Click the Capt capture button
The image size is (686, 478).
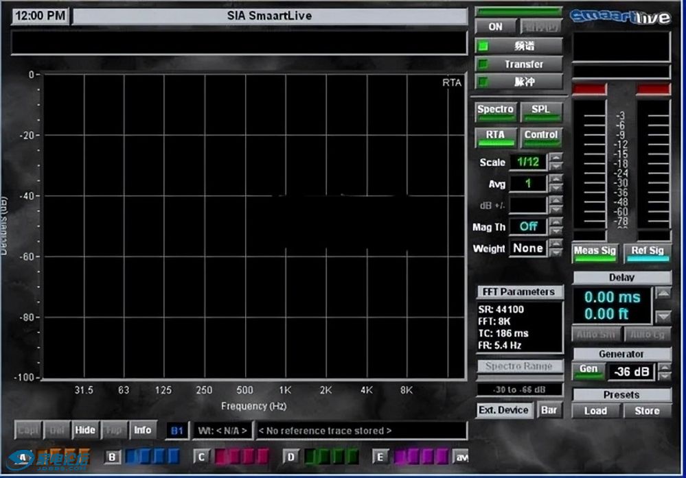tap(28, 430)
